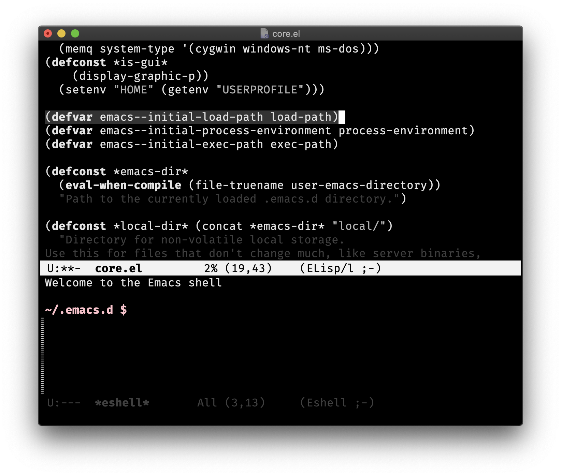
Task: Click the defconst *emacs-dir* line
Action: (x=117, y=172)
